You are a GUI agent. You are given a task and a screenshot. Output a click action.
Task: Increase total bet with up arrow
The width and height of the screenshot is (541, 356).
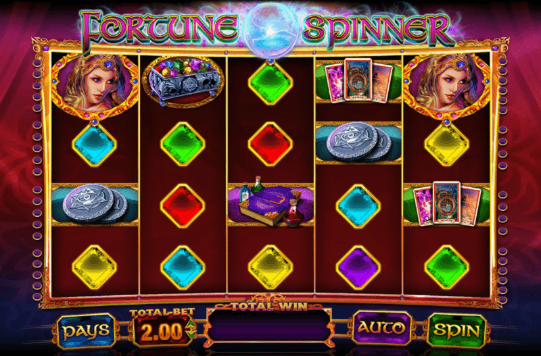[190, 325]
